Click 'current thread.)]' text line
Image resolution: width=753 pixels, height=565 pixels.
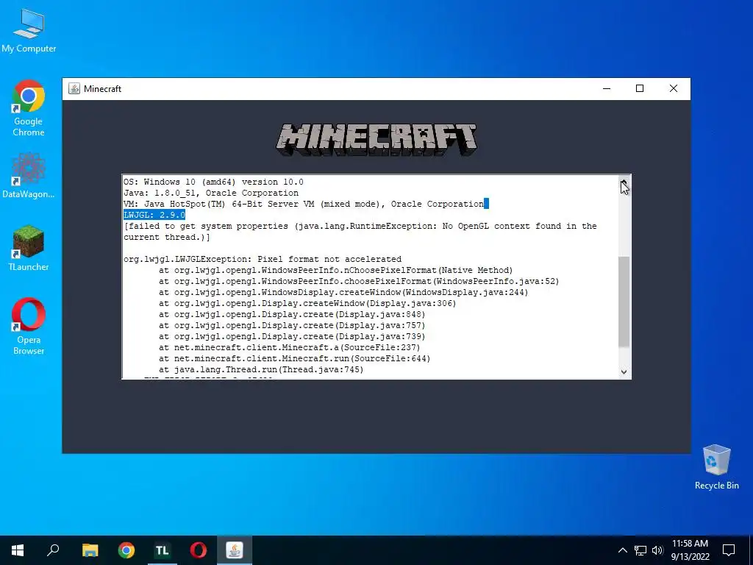point(167,238)
